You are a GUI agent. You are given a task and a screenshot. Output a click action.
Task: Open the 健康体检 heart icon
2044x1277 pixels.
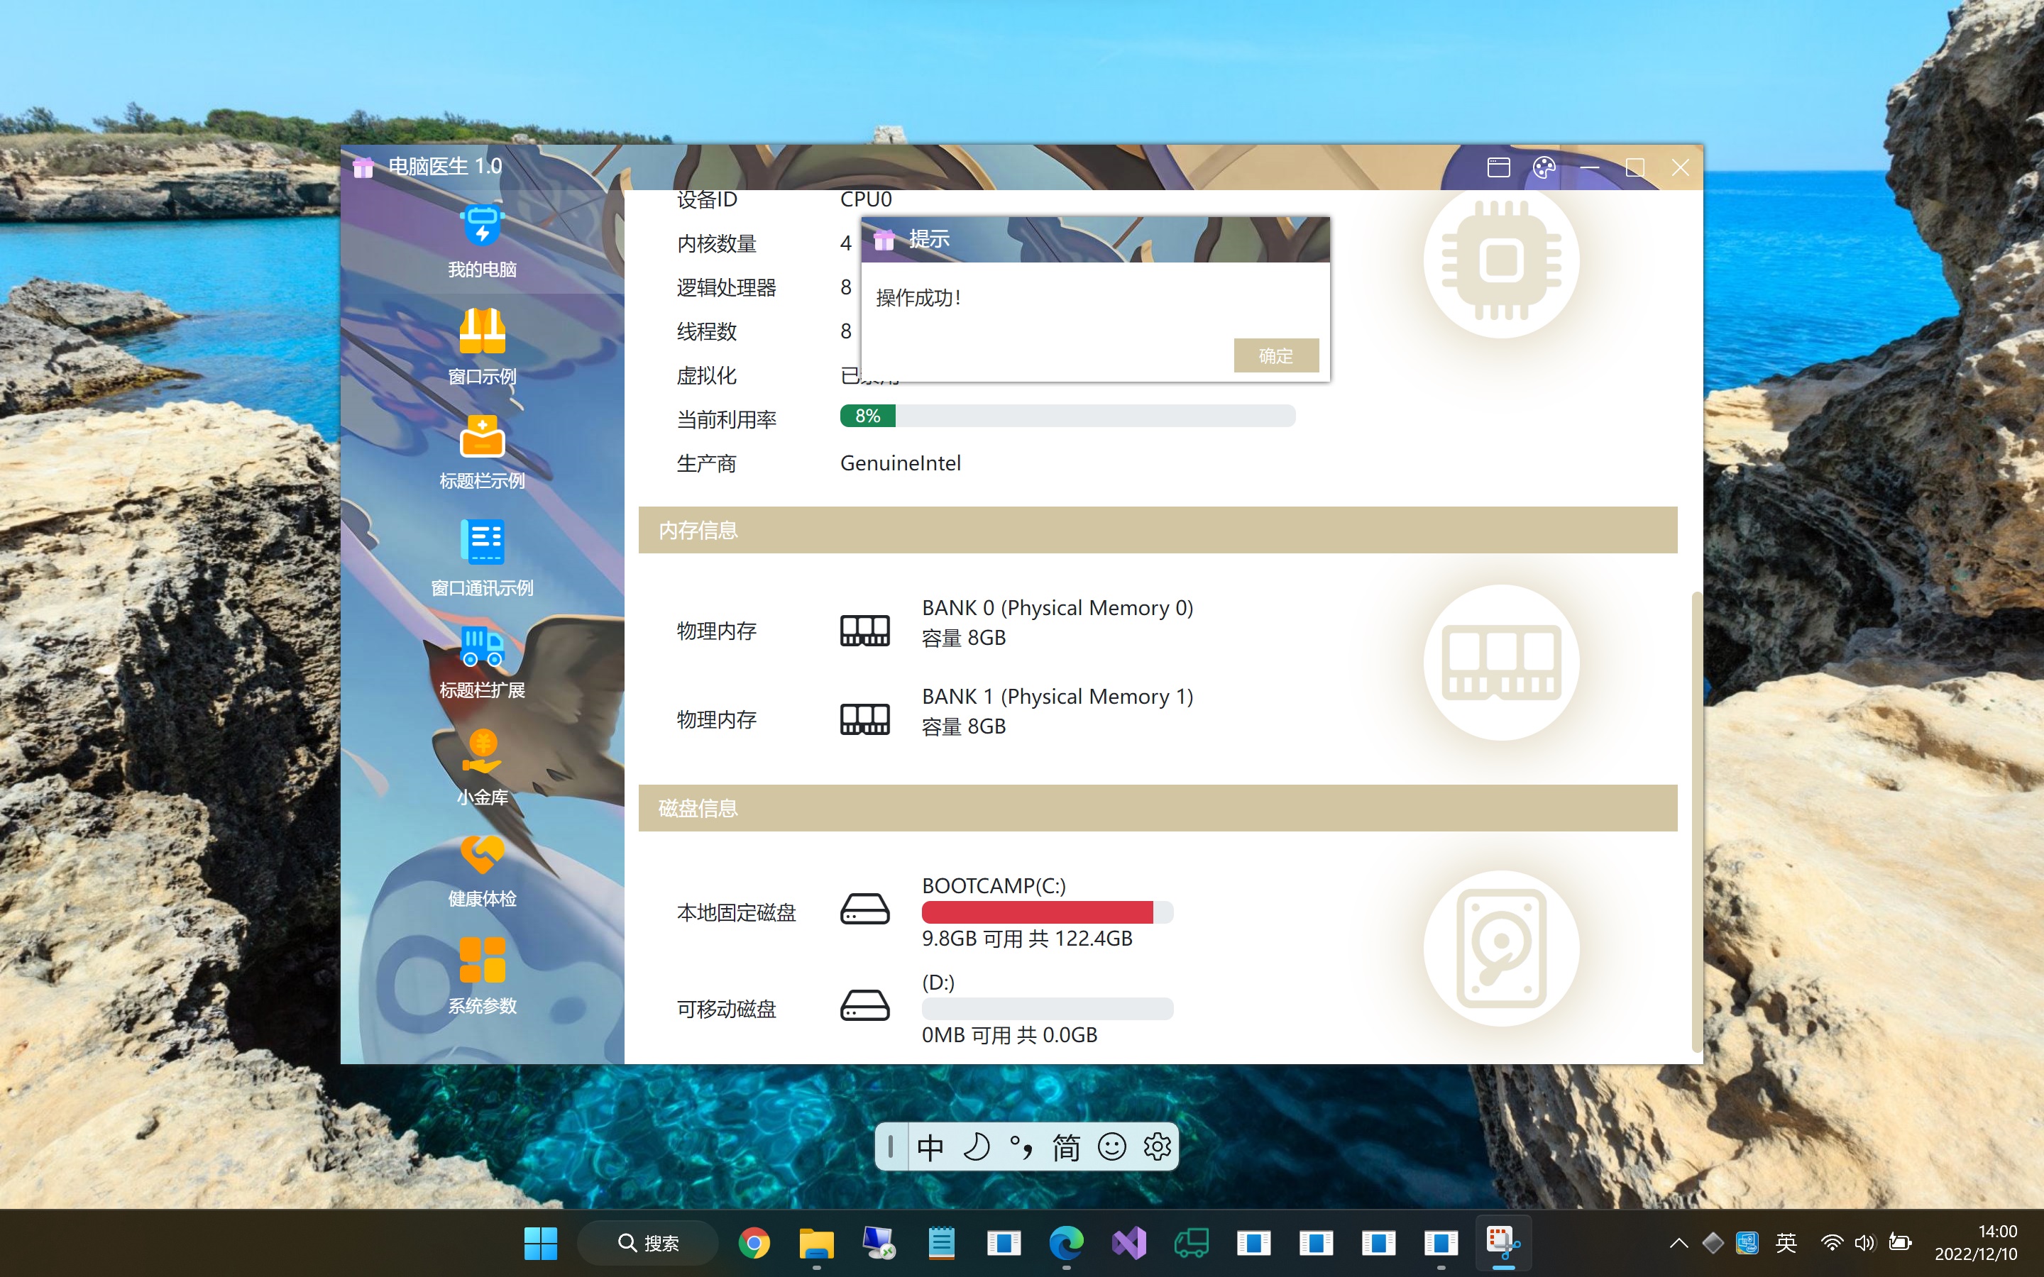481,856
